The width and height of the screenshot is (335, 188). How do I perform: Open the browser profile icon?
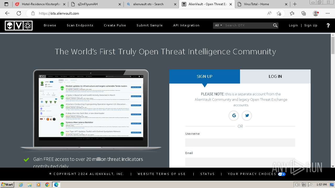[x=316, y=13]
